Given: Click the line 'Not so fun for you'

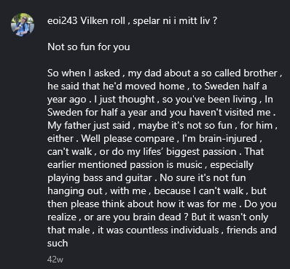Looking at the screenshot, I should (89, 47).
